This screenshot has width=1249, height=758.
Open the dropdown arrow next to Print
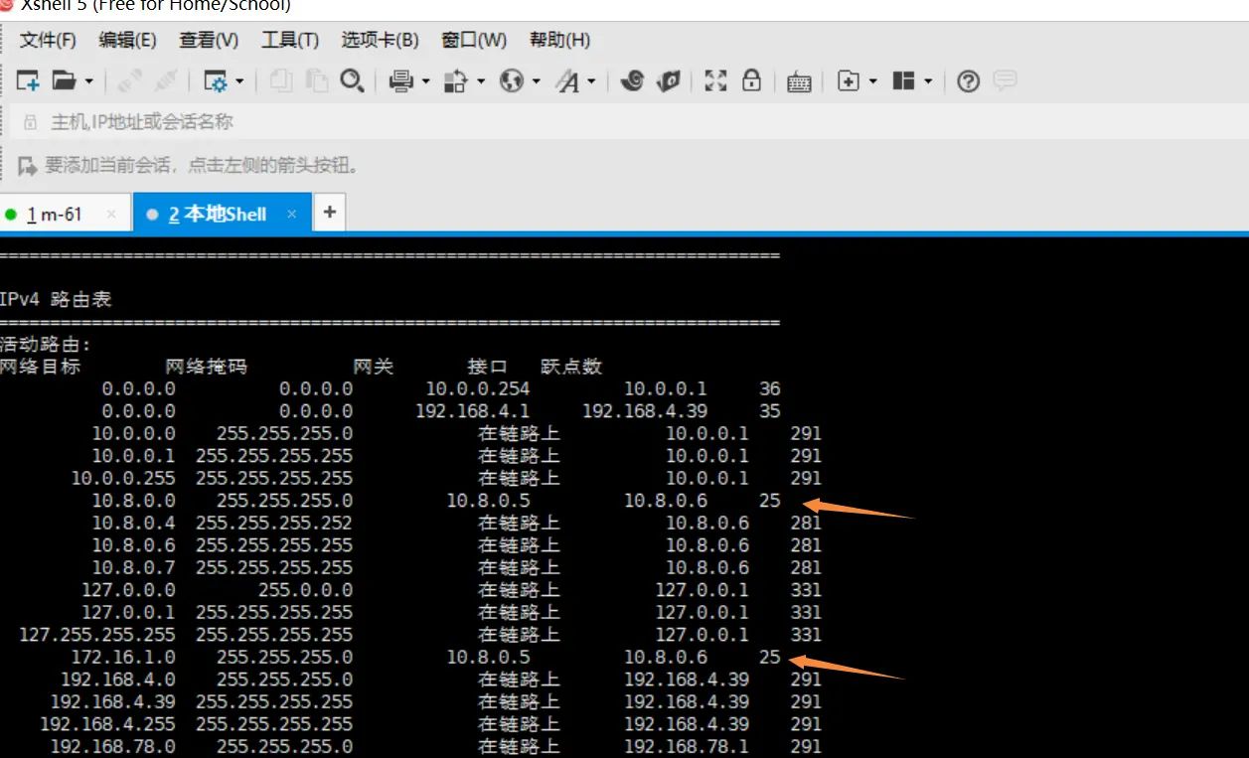point(425,81)
